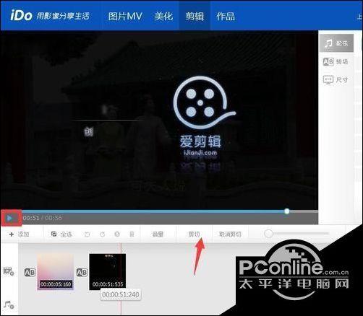Click the iDo logo in the header

pos(21,16)
